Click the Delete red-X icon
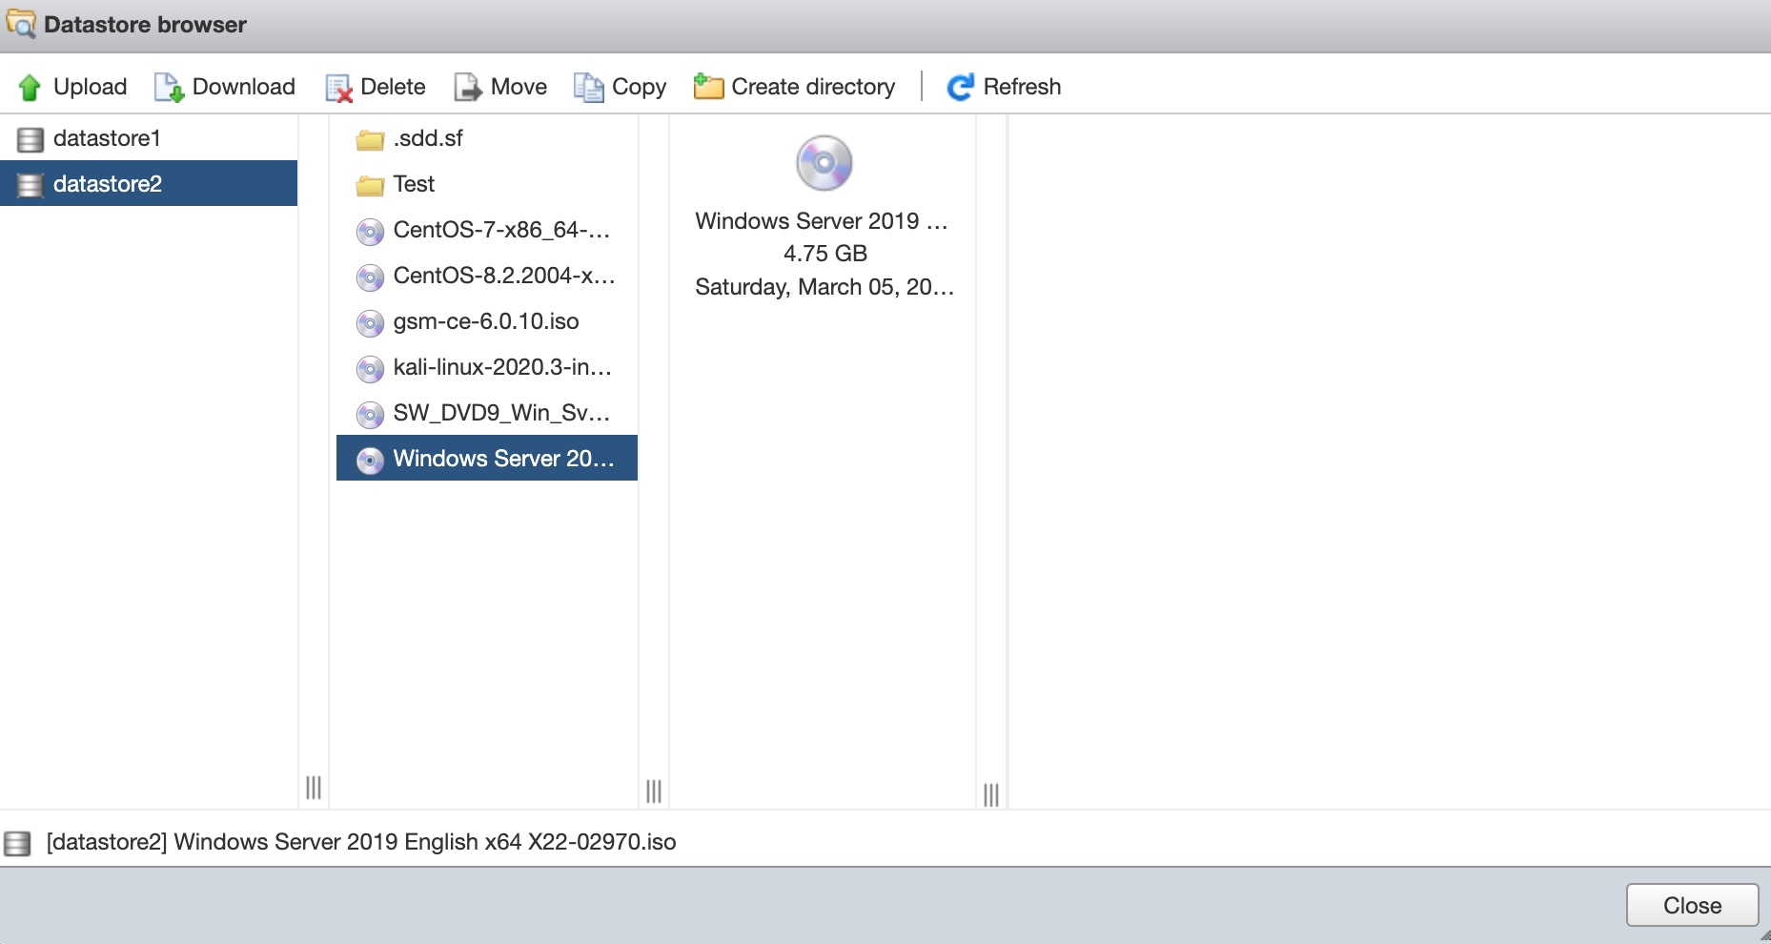This screenshot has height=944, width=1771. 338,88
